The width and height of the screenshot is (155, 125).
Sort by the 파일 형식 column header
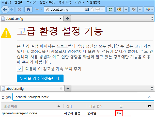click(x=102, y=106)
